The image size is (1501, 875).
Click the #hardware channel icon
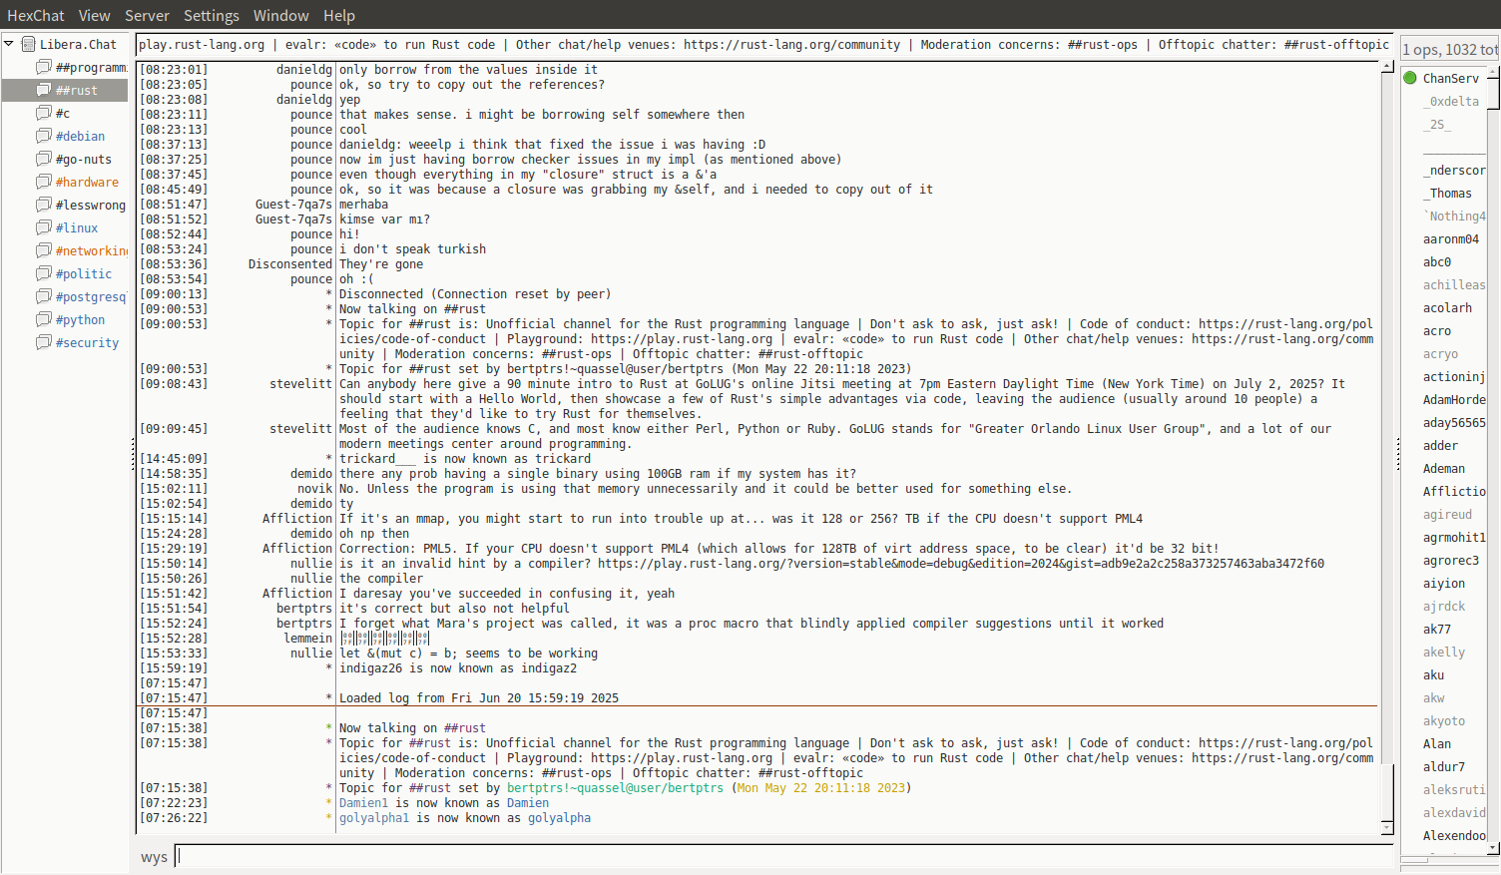pos(44,182)
